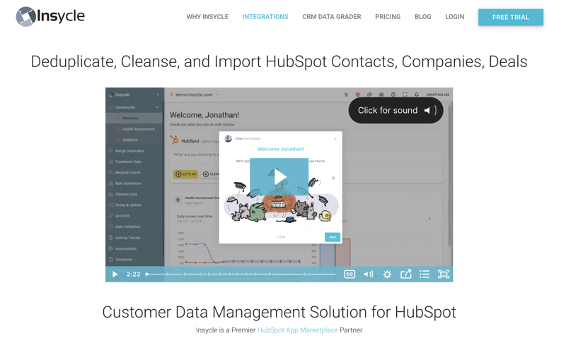Click Grid Edit icon in video sidebar

click(111, 215)
